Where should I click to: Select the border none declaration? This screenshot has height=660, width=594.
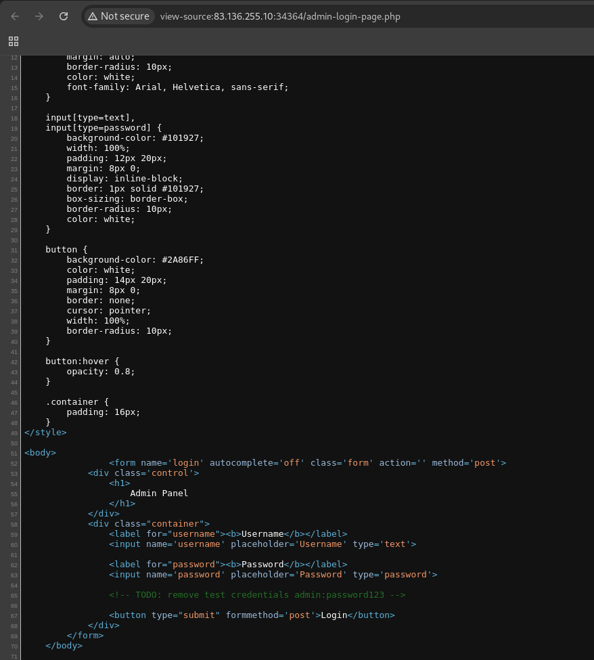point(101,301)
